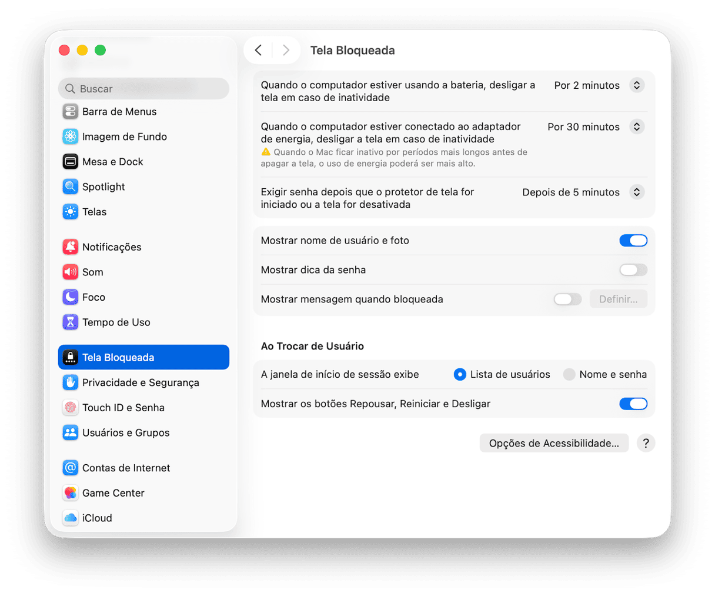The height and width of the screenshot is (596, 715).
Task: Click the iCloud cloud icon
Action: coord(71,518)
